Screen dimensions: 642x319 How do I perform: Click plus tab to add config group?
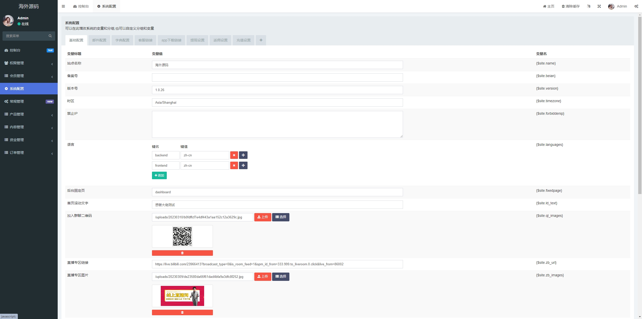click(x=261, y=40)
